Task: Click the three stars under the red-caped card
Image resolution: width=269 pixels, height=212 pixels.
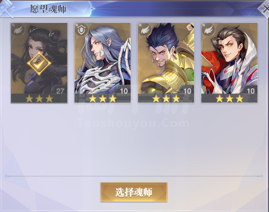Action: click(x=230, y=98)
